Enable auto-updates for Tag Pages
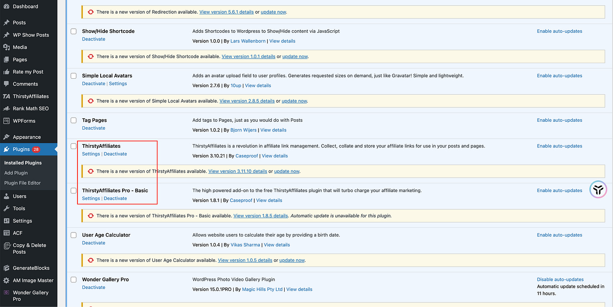This screenshot has height=307, width=613. 560,120
